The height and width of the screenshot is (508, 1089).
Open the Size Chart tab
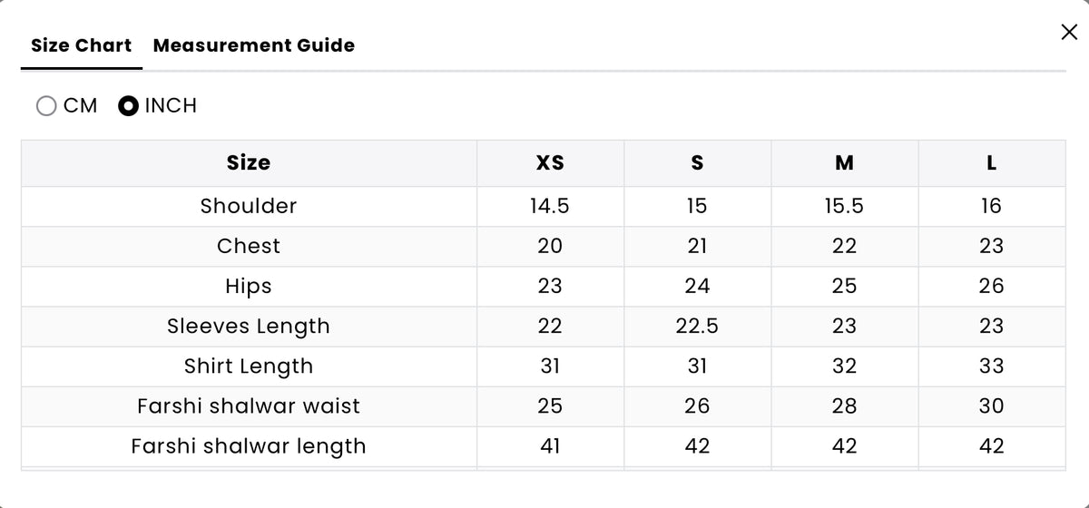pyautogui.click(x=82, y=45)
